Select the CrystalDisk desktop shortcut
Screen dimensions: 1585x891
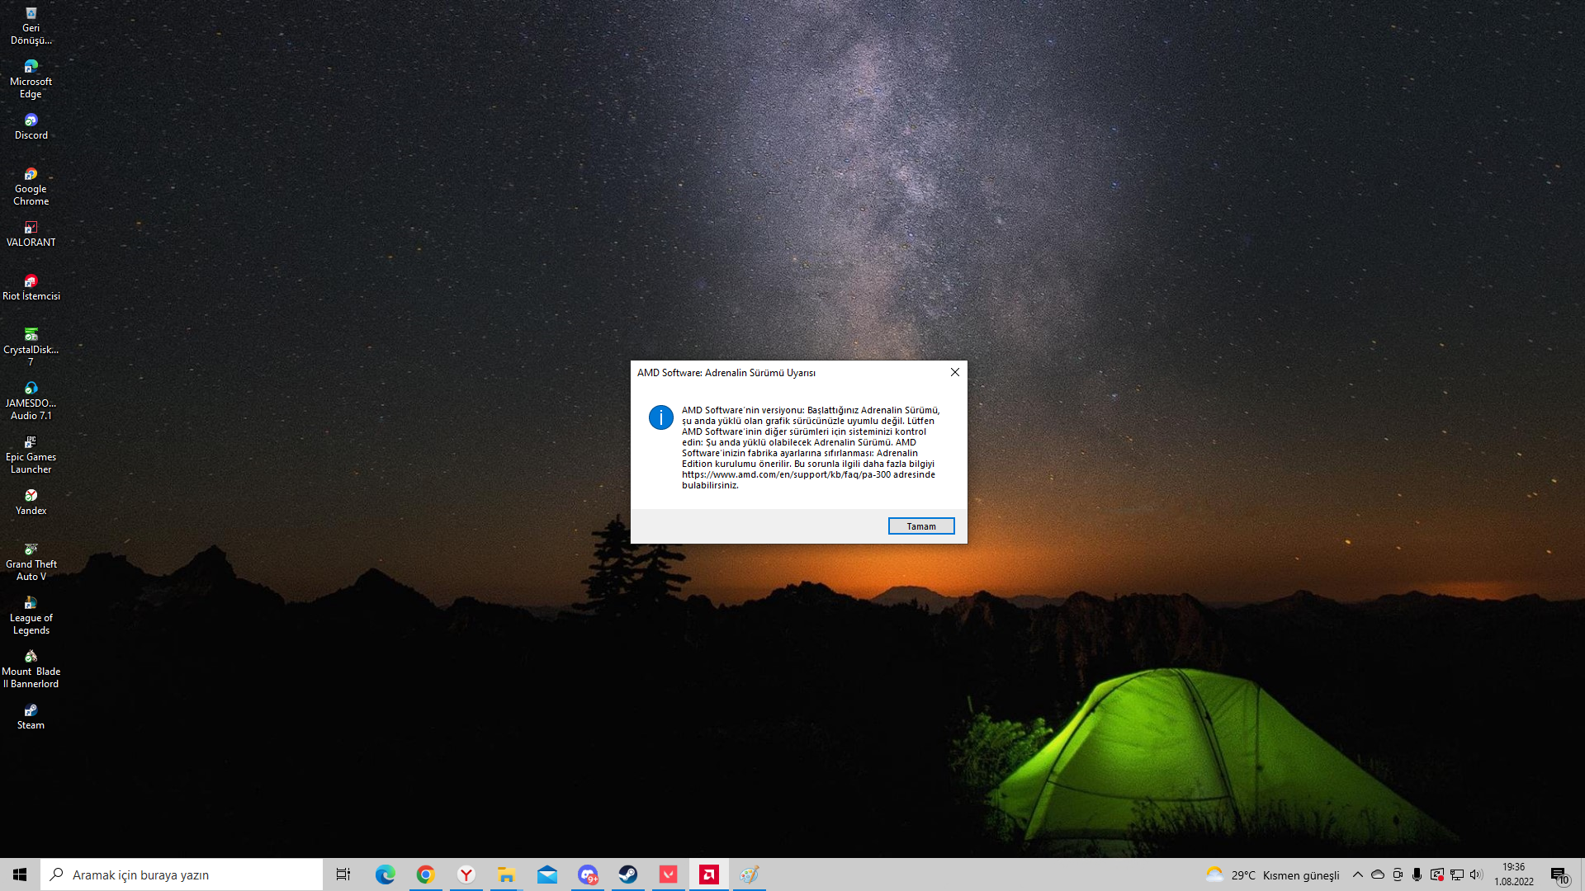31,345
